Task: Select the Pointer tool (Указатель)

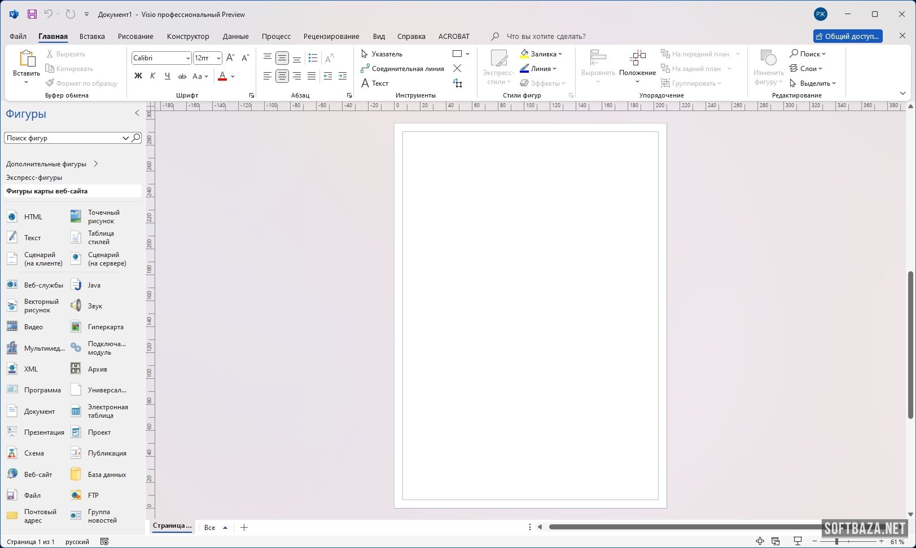Action: pos(382,54)
